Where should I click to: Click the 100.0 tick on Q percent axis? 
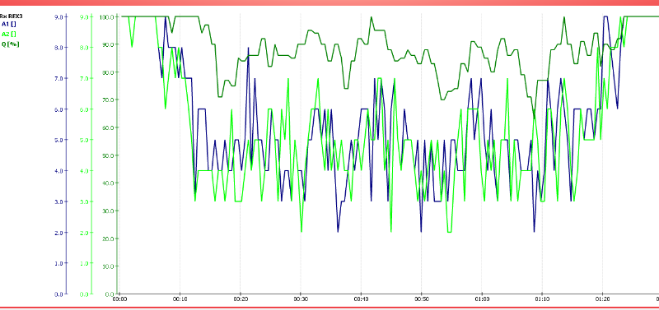(x=106, y=16)
